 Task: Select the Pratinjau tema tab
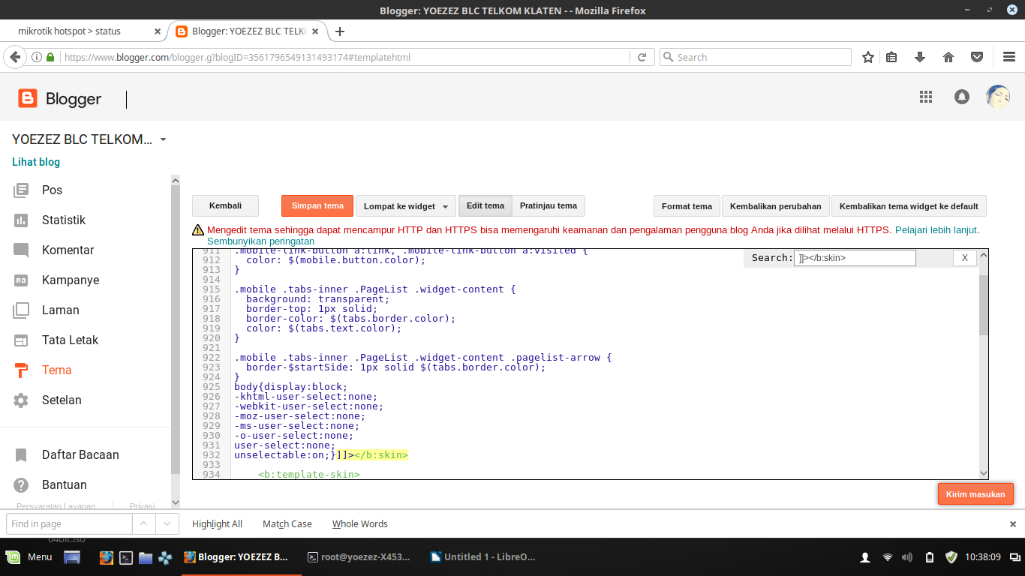pyautogui.click(x=549, y=205)
